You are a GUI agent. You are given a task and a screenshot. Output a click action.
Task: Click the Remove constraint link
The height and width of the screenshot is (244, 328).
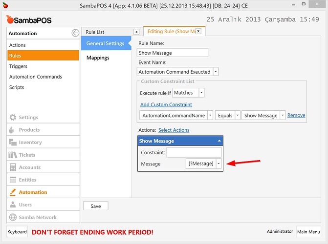[296, 115]
